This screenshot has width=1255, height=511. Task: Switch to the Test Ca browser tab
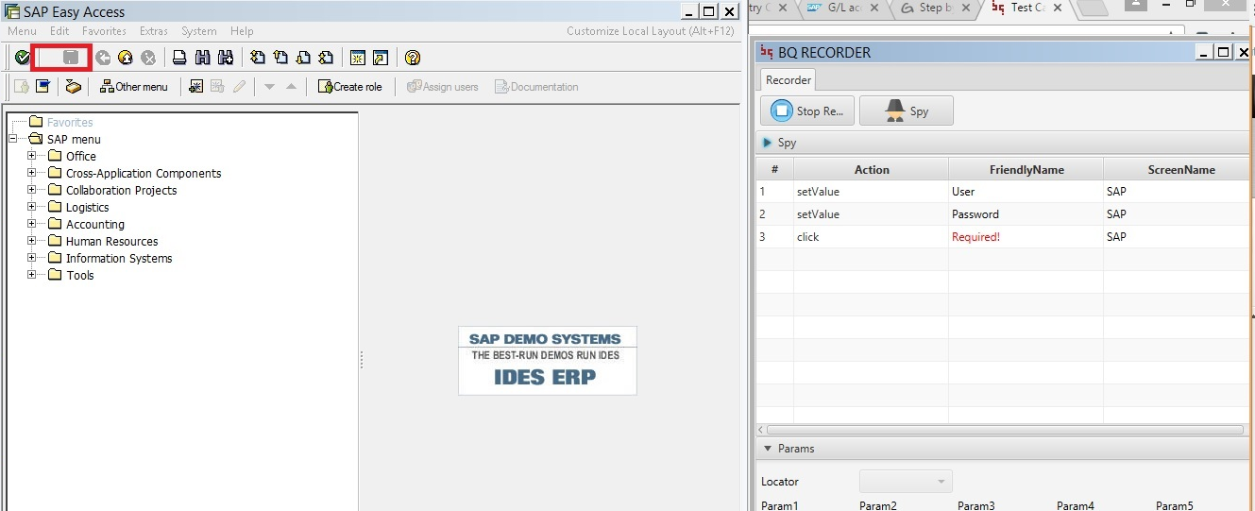click(x=1027, y=8)
